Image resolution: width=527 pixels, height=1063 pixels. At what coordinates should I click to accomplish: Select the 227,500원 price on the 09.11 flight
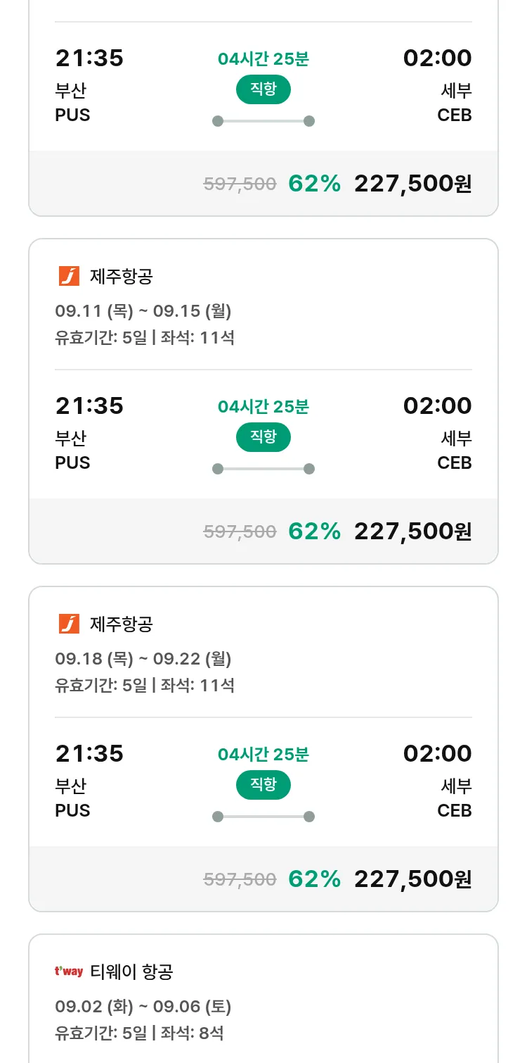(x=412, y=531)
